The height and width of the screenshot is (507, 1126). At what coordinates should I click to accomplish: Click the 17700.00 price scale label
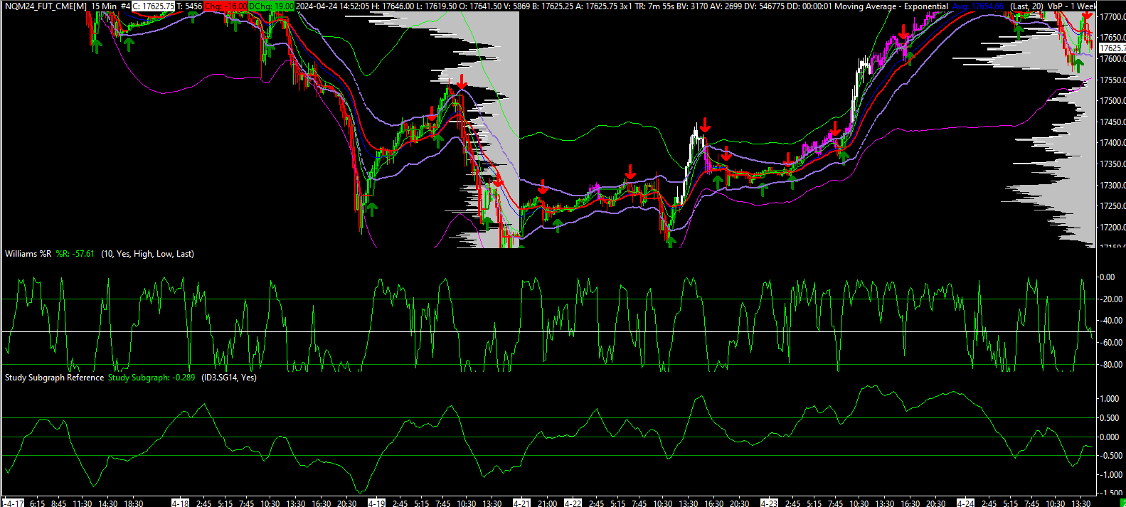coord(1112,16)
